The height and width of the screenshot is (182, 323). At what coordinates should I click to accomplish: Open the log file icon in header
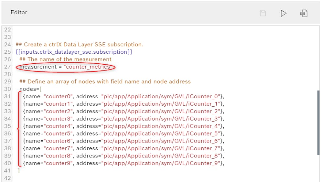click(304, 13)
